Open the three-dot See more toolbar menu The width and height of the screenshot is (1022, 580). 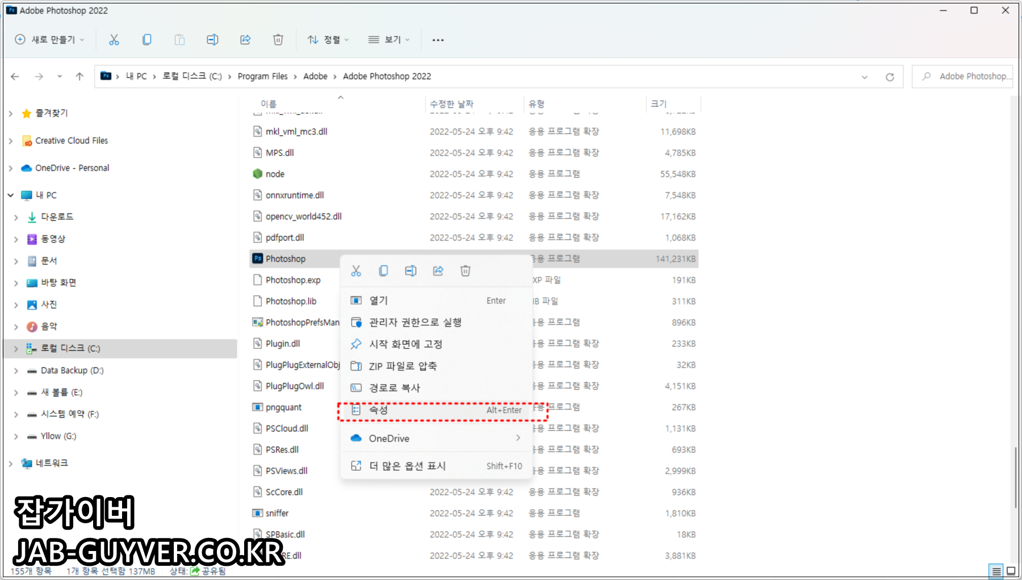tap(438, 40)
